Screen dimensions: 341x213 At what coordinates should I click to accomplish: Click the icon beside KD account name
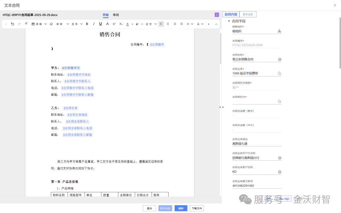280,172
